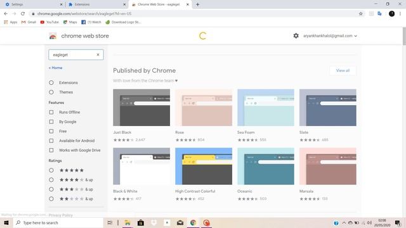Image resolution: width=406 pixels, height=228 pixels.
Task: Reload the current page
Action: 23,14
